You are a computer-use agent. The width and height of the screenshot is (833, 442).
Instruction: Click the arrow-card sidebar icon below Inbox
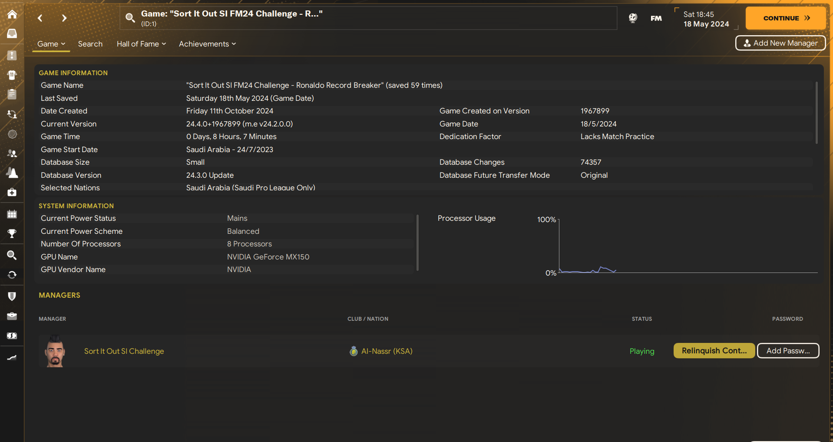[12, 55]
